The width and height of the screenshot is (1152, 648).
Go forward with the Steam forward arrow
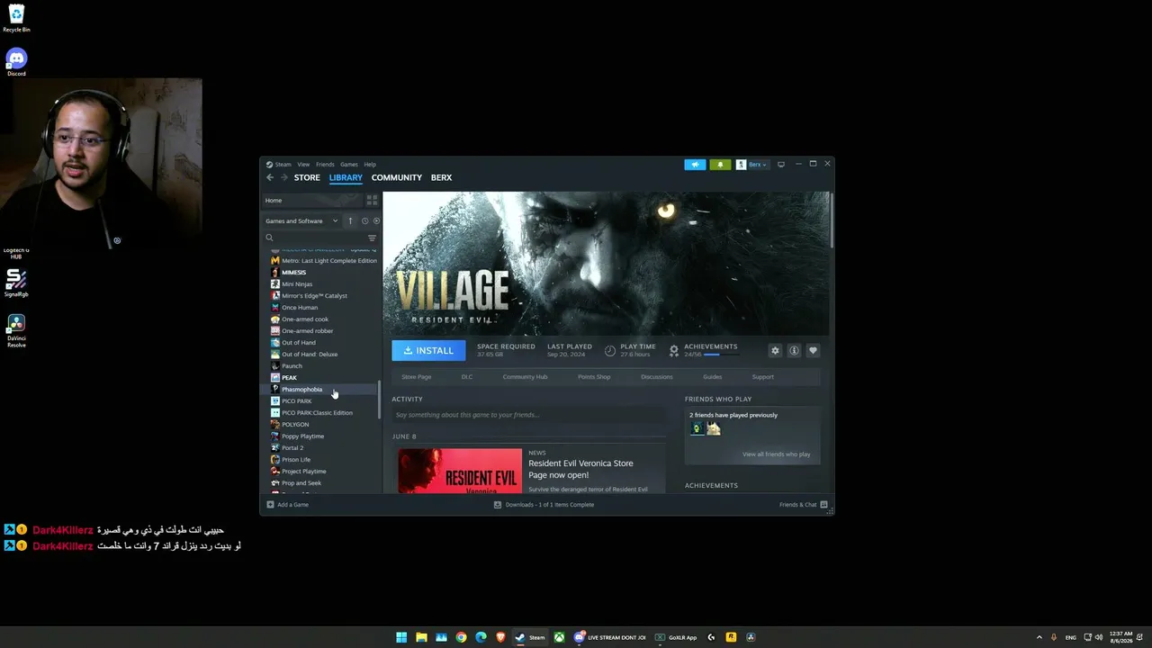point(284,177)
